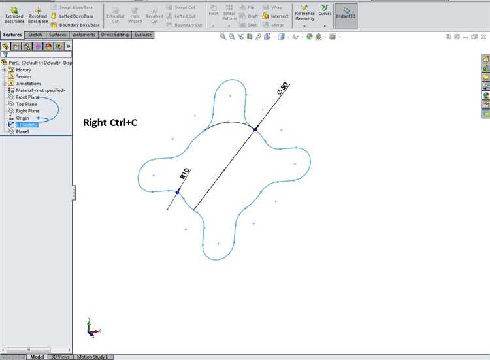490x360 pixels.
Task: Select the Top Plane
Action: 22,104
